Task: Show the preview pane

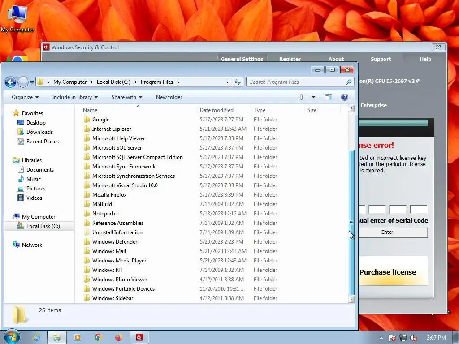Action: pos(329,97)
